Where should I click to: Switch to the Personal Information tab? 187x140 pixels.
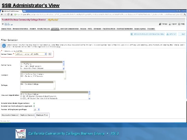point(20,29)
